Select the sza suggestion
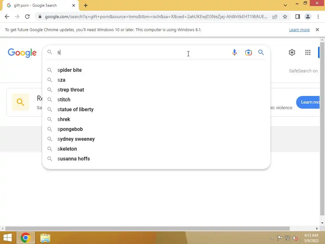The height and width of the screenshot is (244, 325). [x=156, y=80]
